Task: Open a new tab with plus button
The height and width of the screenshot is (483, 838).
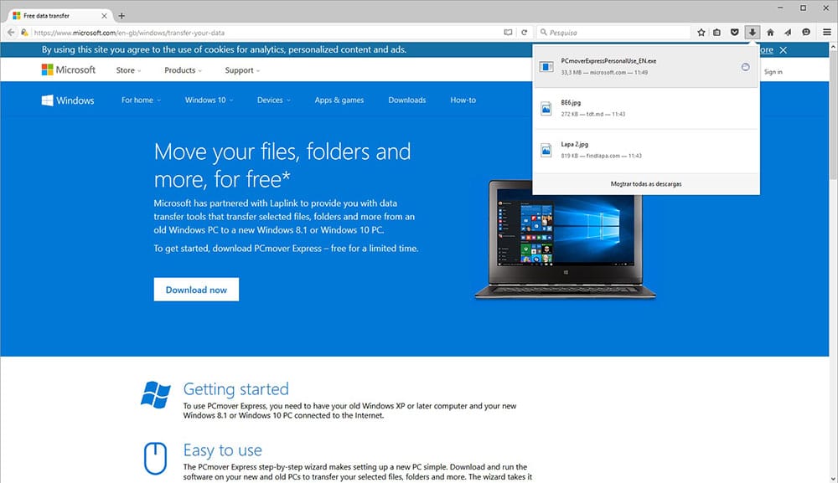Action: click(122, 16)
